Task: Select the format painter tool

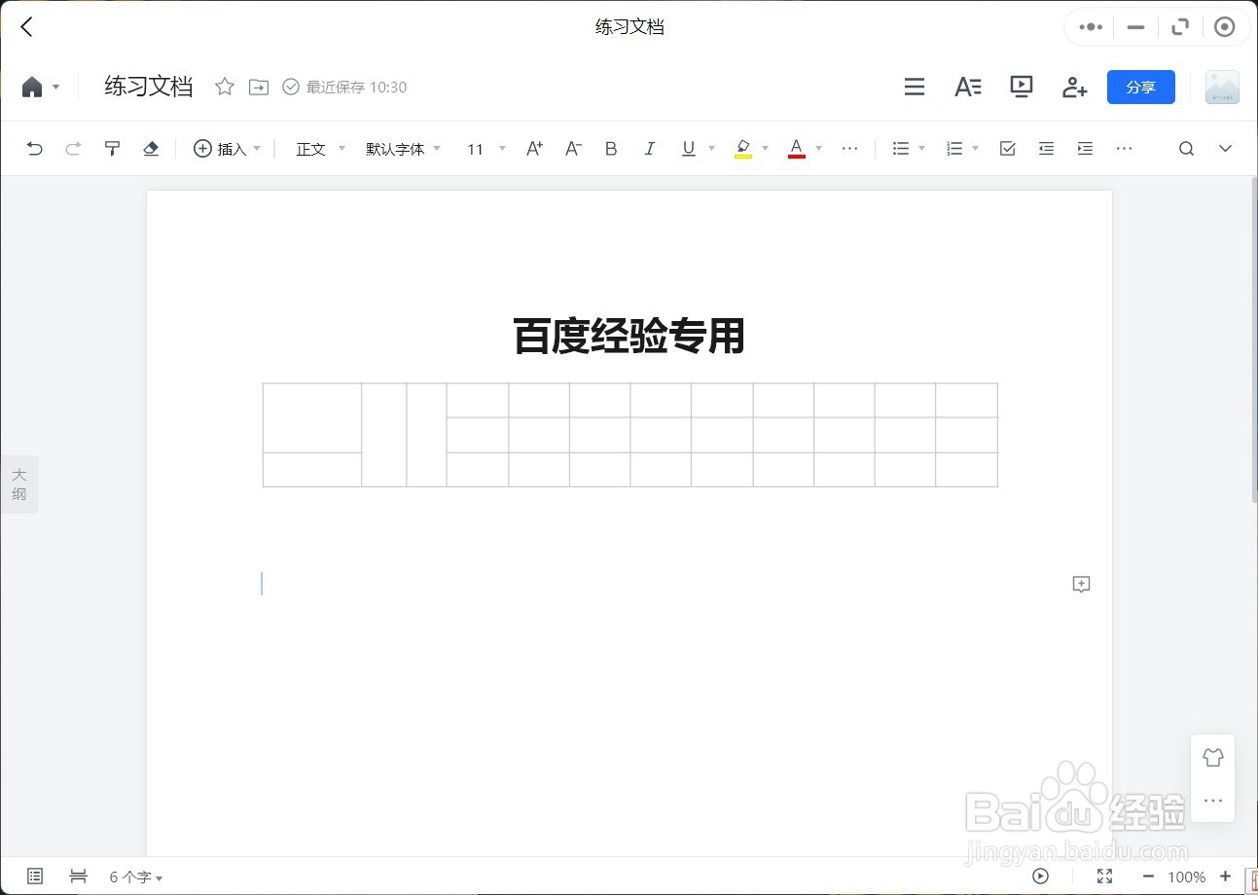Action: click(x=112, y=149)
